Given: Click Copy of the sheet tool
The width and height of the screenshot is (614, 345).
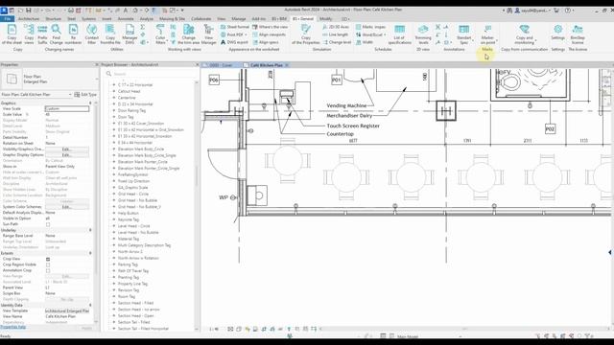Looking at the screenshot, I should pyautogui.click(x=12, y=34).
